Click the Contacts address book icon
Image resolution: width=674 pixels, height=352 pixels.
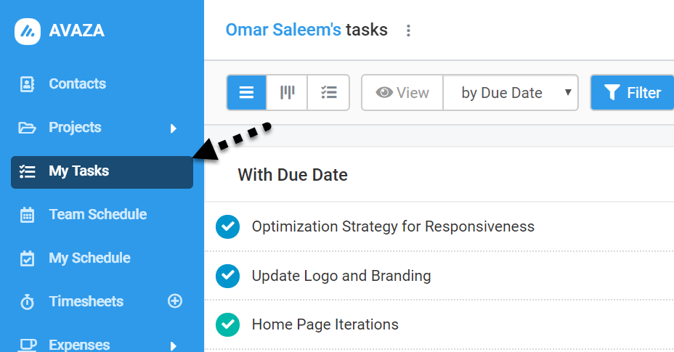click(27, 83)
